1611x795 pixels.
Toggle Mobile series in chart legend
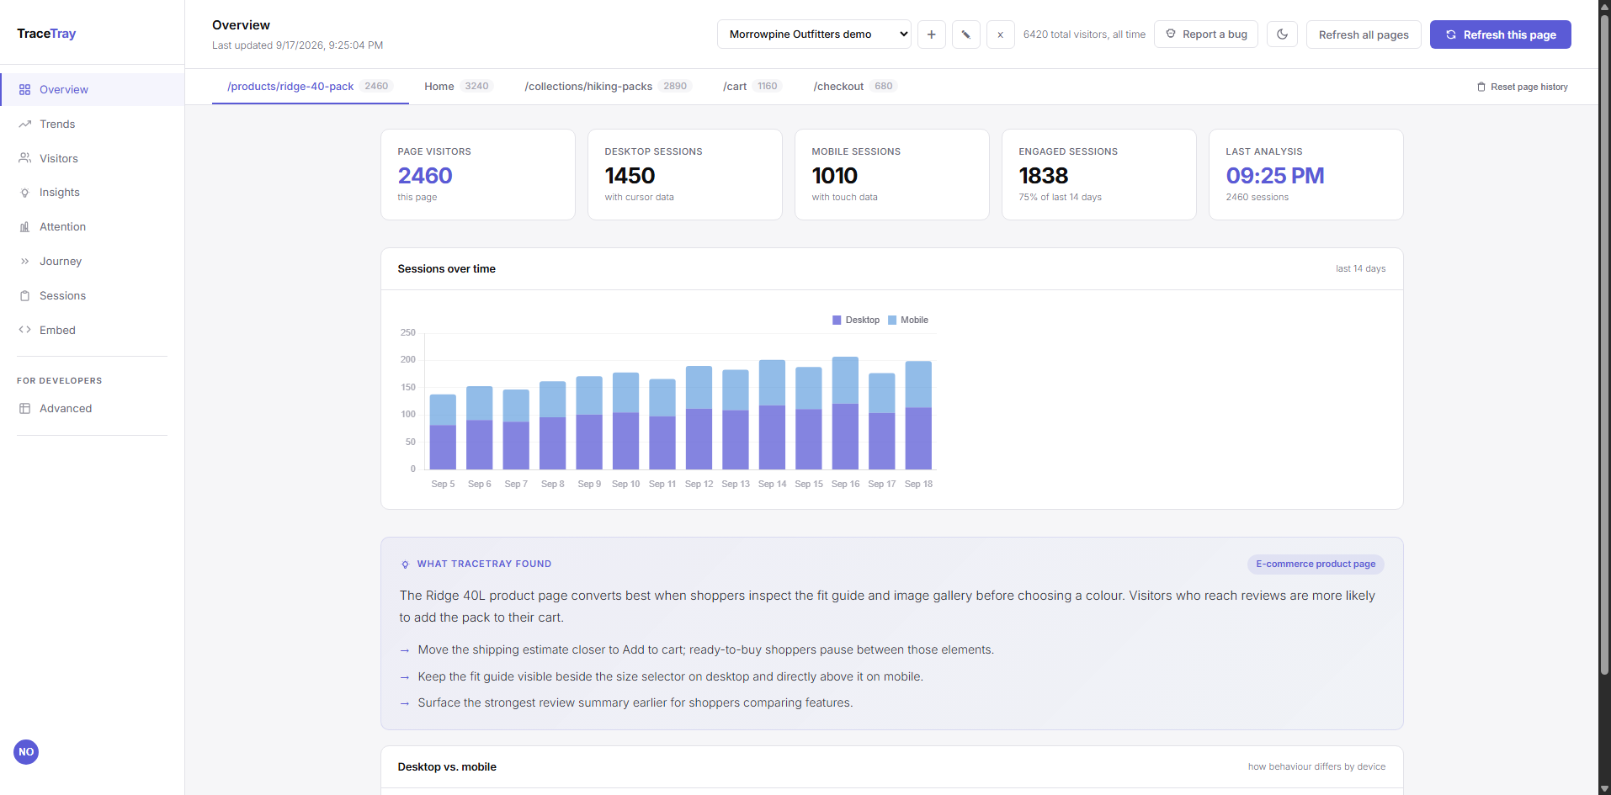pyautogui.click(x=908, y=320)
